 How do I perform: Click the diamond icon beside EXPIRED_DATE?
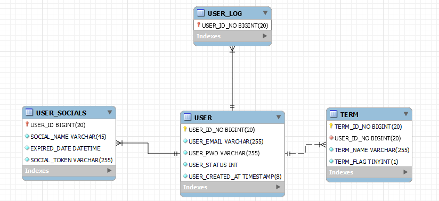[x=27, y=148]
